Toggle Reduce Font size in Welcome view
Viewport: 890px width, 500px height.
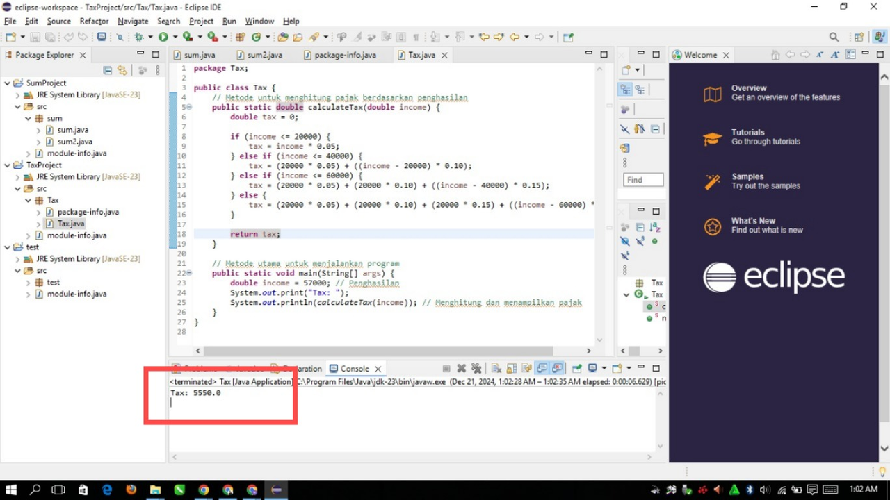[820, 55]
